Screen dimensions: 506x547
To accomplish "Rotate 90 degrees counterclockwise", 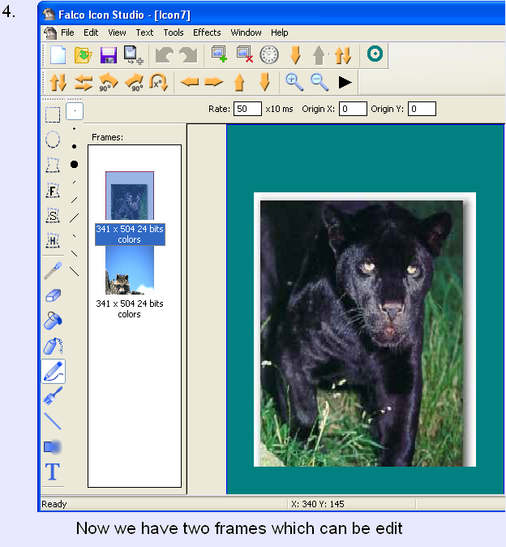I will [x=109, y=82].
